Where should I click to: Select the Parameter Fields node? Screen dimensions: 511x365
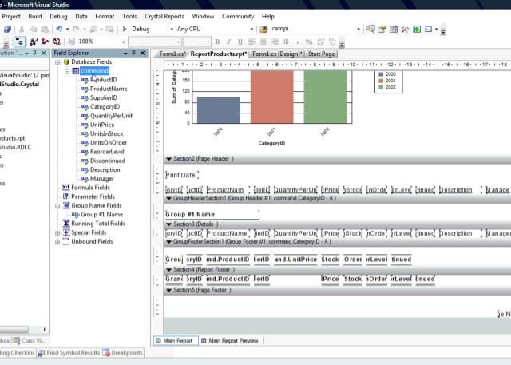pyautogui.click(x=93, y=196)
